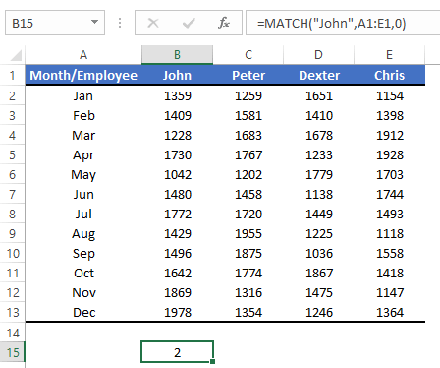Select column A header
The height and width of the screenshot is (368, 440).
point(83,55)
